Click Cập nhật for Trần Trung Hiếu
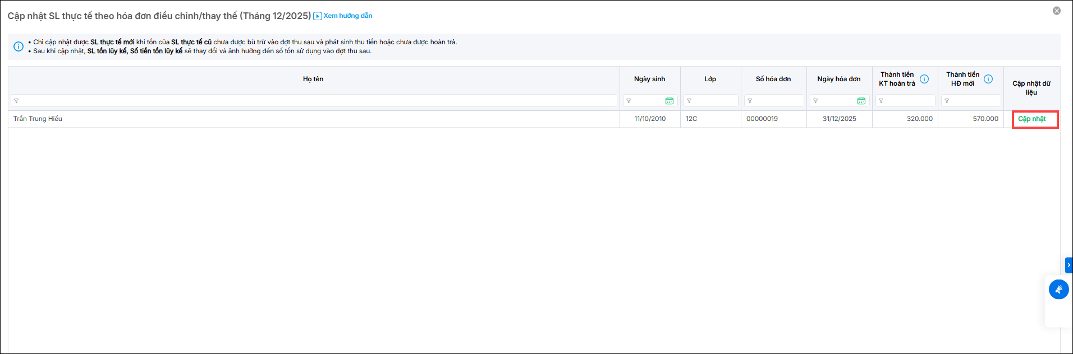Viewport: 1073px width, 354px height. tap(1031, 119)
